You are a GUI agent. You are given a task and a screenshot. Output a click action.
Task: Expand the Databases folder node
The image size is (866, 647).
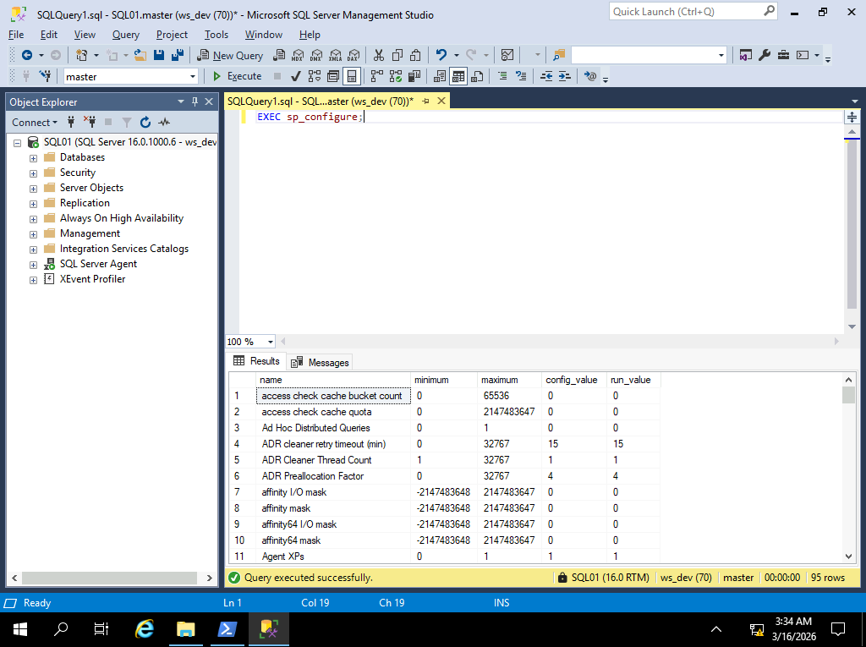pos(33,158)
